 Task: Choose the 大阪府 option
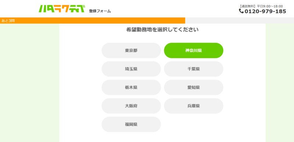point(131,106)
